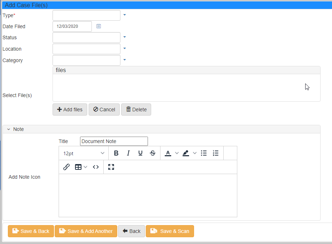Expand the editor to fullscreen
The height and width of the screenshot is (244, 332).
[111, 167]
